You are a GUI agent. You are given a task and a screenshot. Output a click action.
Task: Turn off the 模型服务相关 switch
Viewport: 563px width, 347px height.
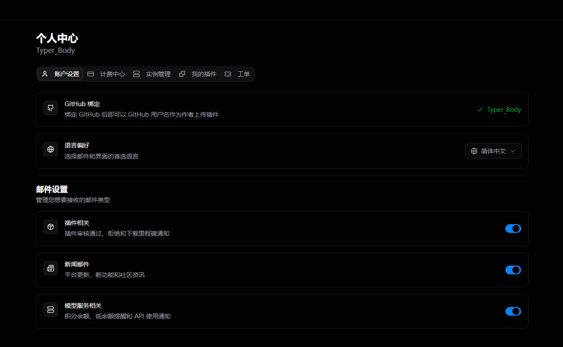[x=513, y=311]
